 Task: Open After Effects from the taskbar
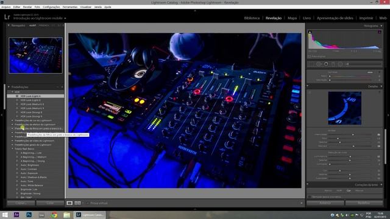pos(16,215)
